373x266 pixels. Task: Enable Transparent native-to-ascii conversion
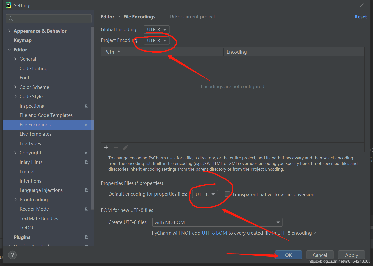pyautogui.click(x=227, y=194)
